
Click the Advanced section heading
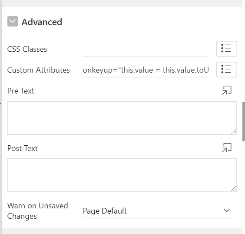42,22
